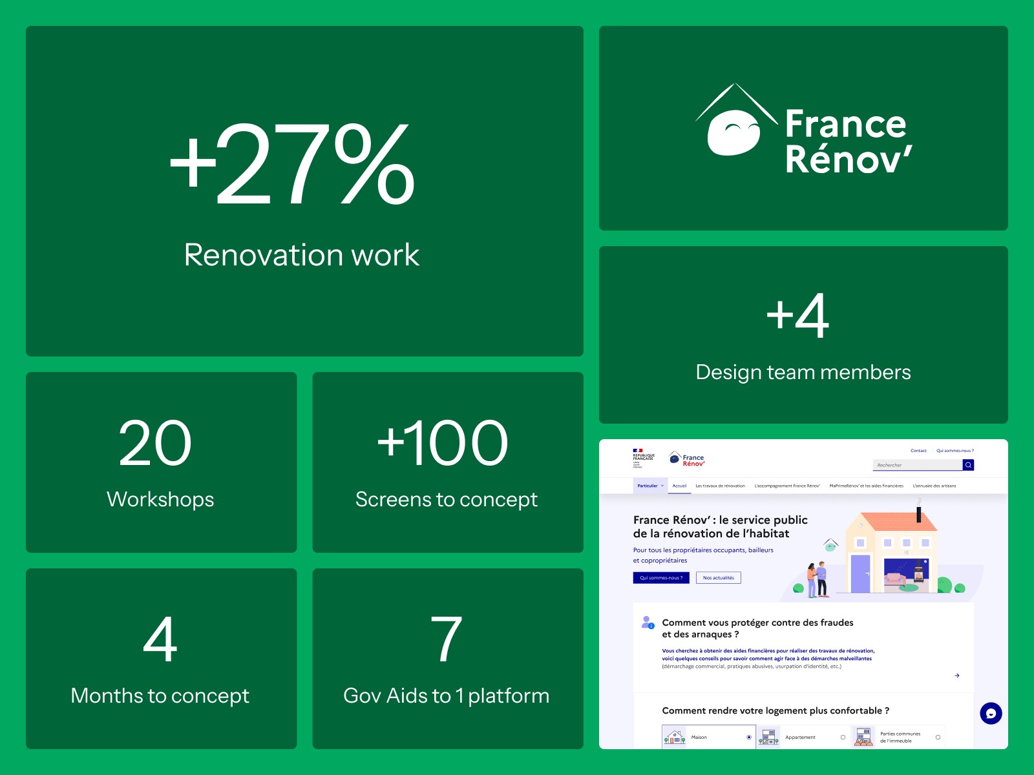Open the chat bubble widget
This screenshot has width=1034, height=775.
coord(991,714)
